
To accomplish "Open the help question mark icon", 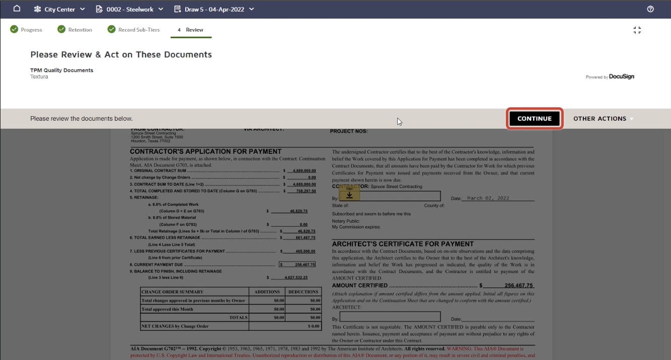I will coord(650,9).
